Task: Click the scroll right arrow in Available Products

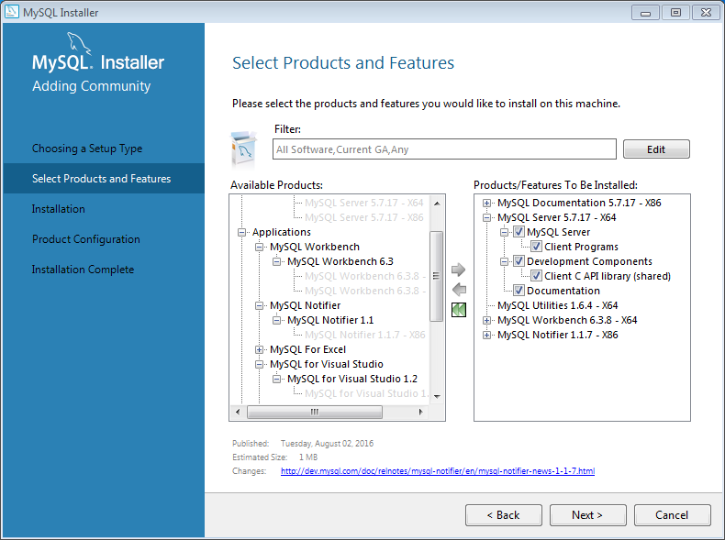Action: [420, 412]
